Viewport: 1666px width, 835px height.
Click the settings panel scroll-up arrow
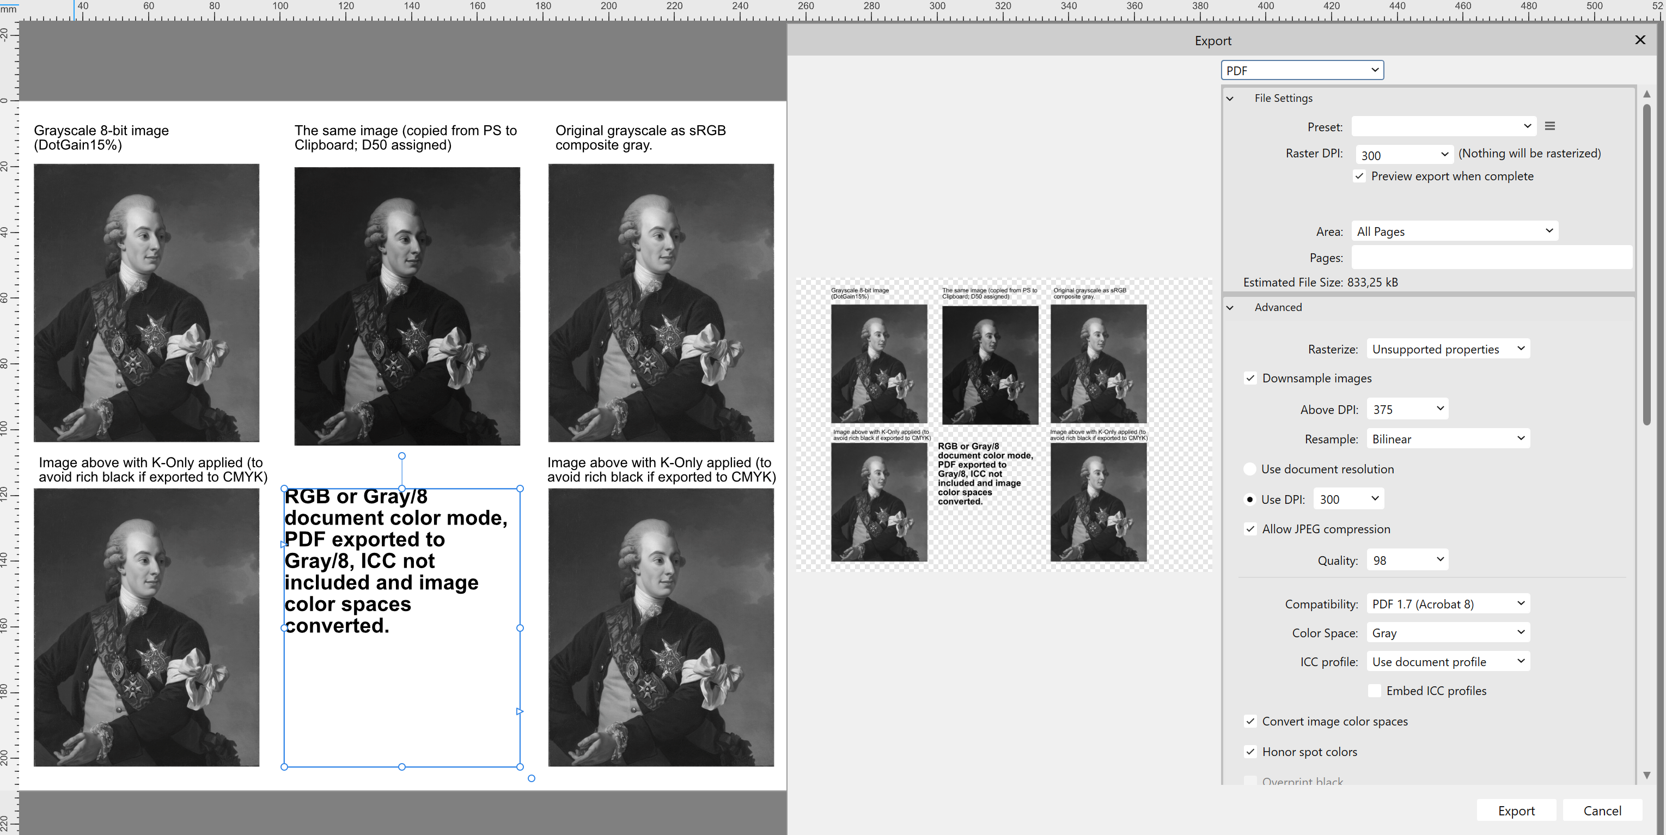pyautogui.click(x=1646, y=94)
